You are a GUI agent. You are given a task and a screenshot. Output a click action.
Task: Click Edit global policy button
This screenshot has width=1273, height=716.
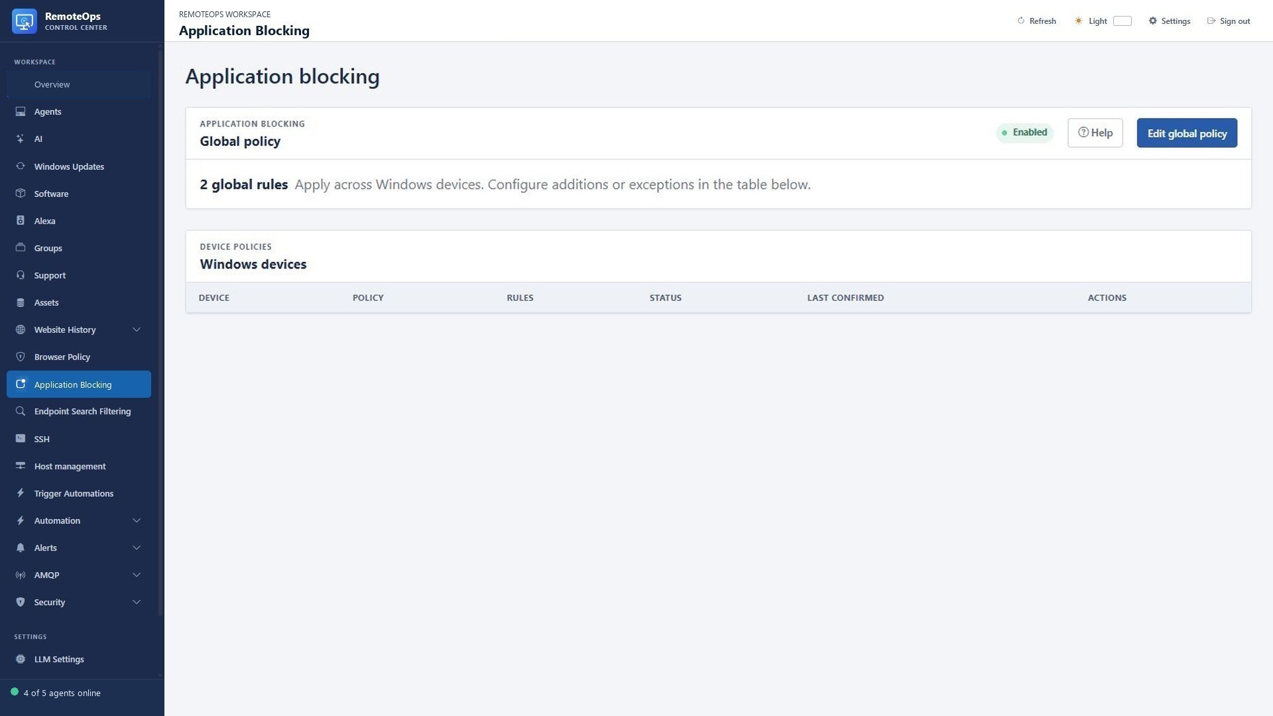click(1187, 133)
